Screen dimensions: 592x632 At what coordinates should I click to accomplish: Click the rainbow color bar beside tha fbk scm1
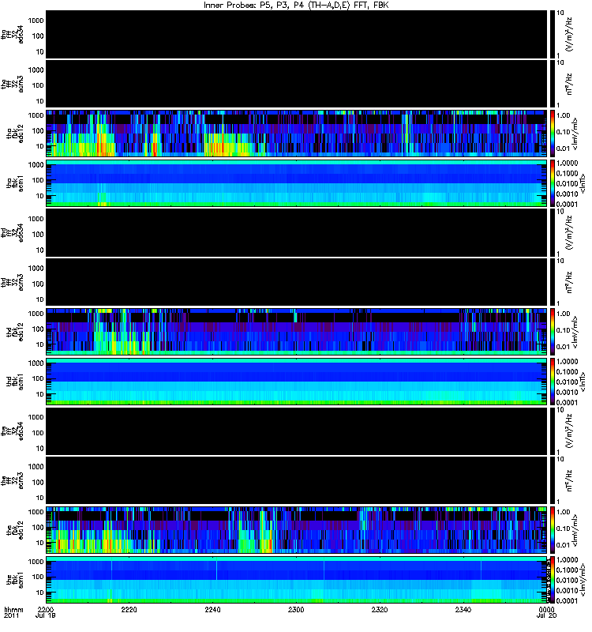point(552,183)
